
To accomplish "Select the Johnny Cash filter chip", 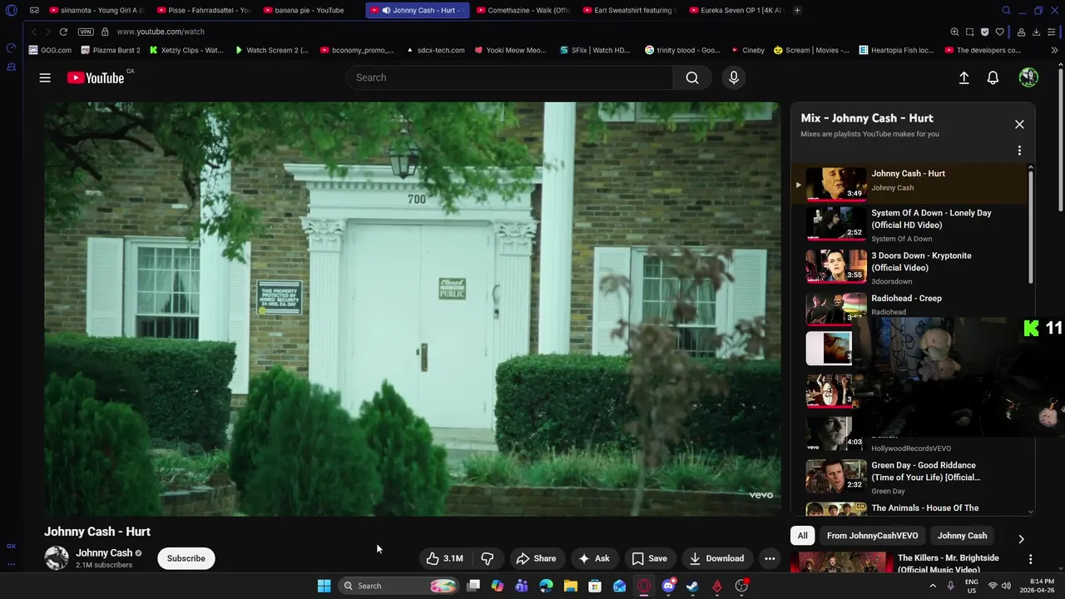I will point(962,536).
